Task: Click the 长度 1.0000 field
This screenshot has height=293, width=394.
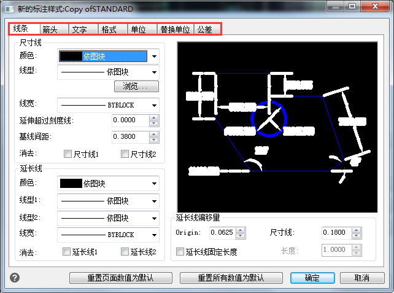Action: pos(337,250)
